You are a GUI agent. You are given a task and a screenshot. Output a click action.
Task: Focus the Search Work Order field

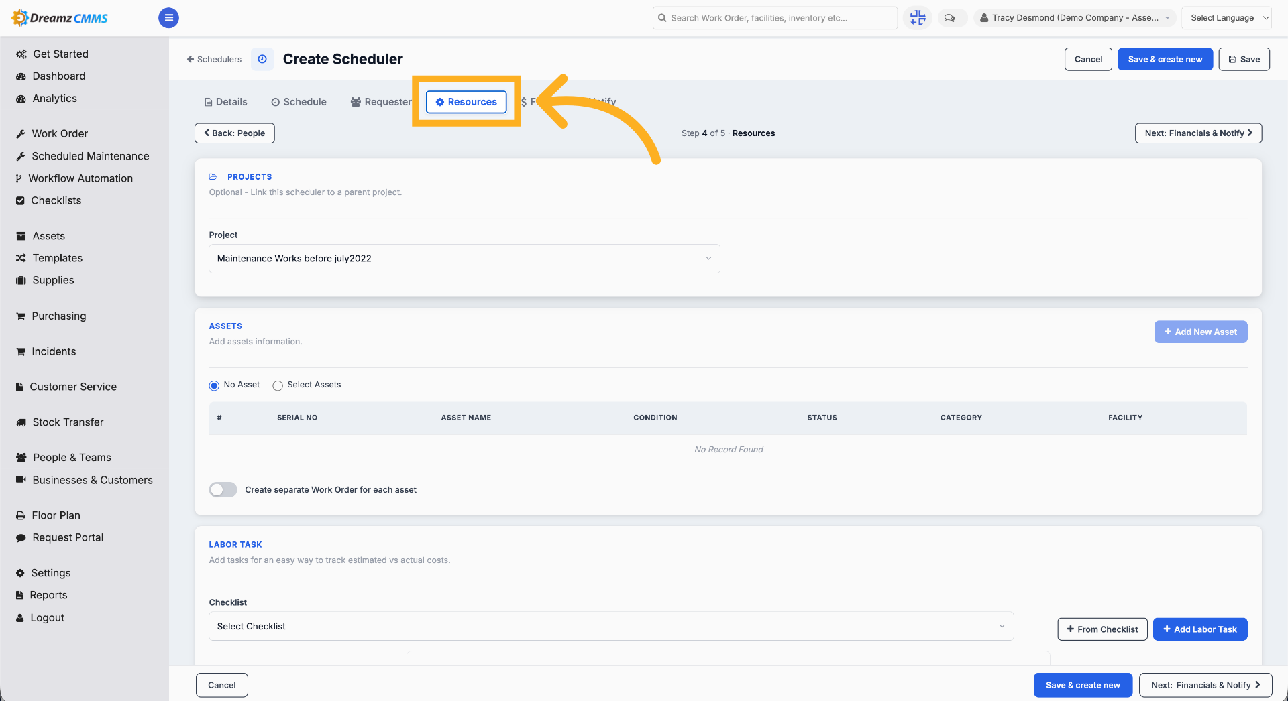coord(775,18)
